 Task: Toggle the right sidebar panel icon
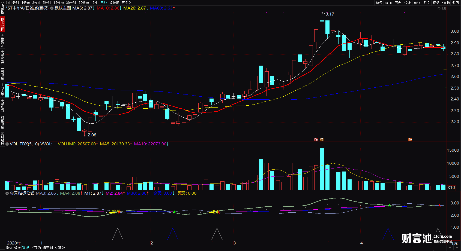[x=444, y=8]
